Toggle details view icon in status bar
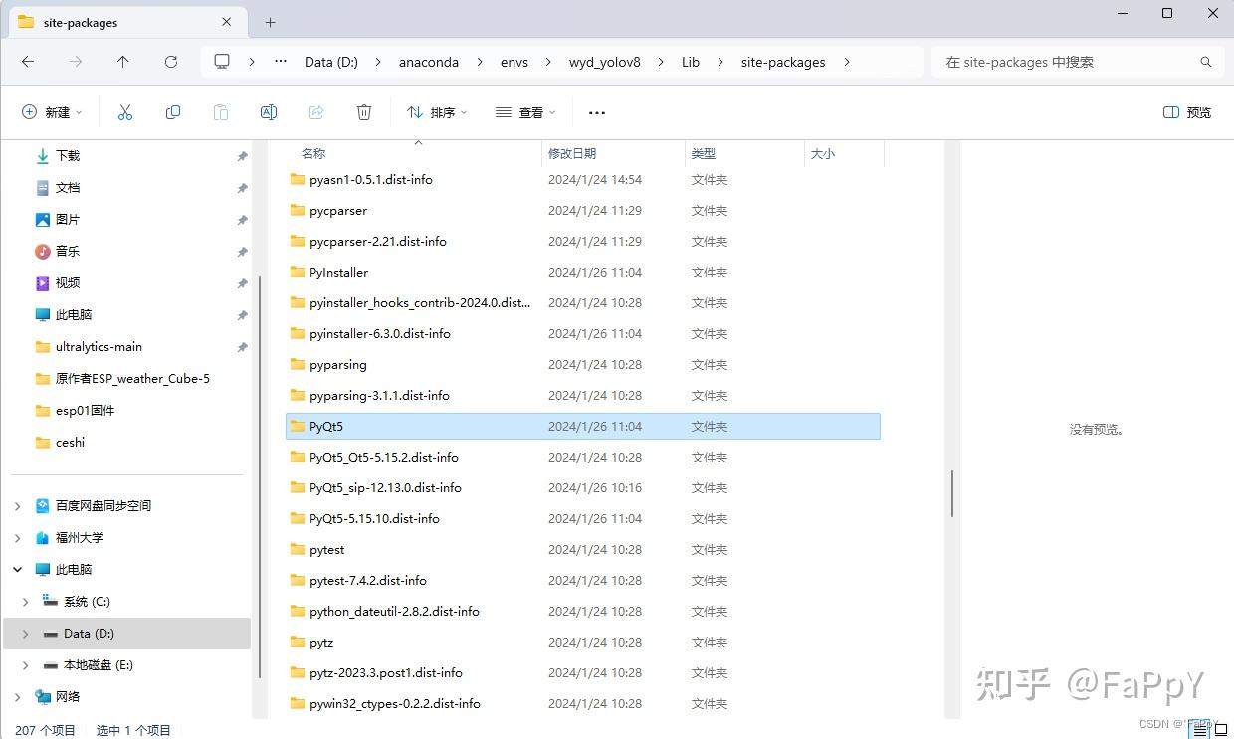The width and height of the screenshot is (1234, 739). click(1200, 729)
